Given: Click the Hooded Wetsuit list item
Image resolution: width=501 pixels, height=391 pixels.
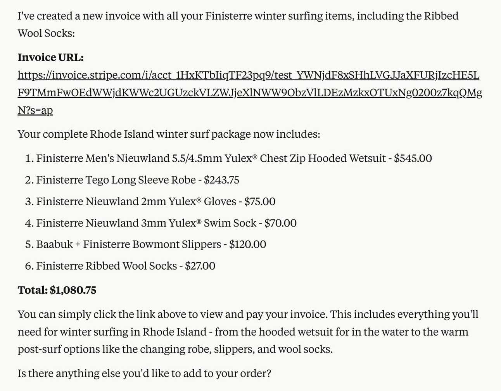Looking at the screenshot, I should tap(211, 159).
